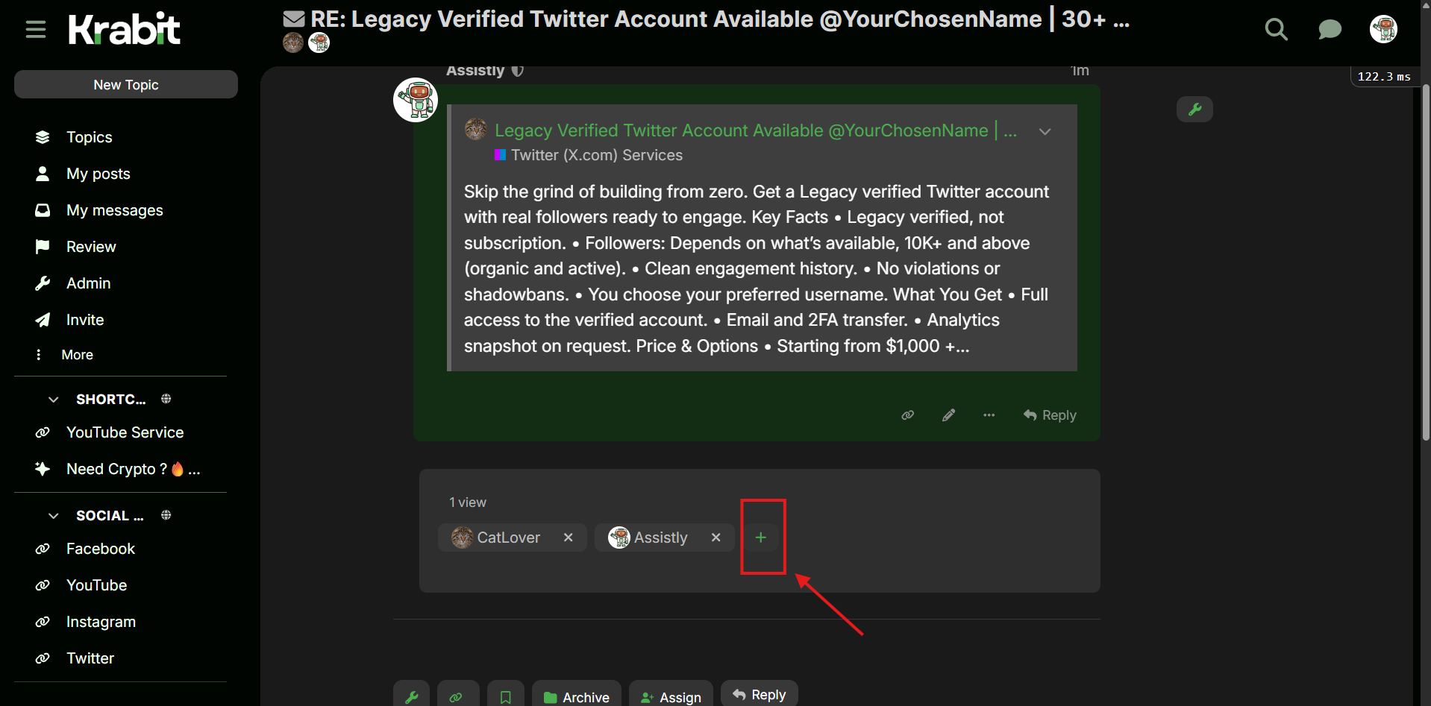Viewport: 1431px width, 706px height.
Task: Click the page vertical scrollbar
Action: pyautogui.click(x=1426, y=261)
